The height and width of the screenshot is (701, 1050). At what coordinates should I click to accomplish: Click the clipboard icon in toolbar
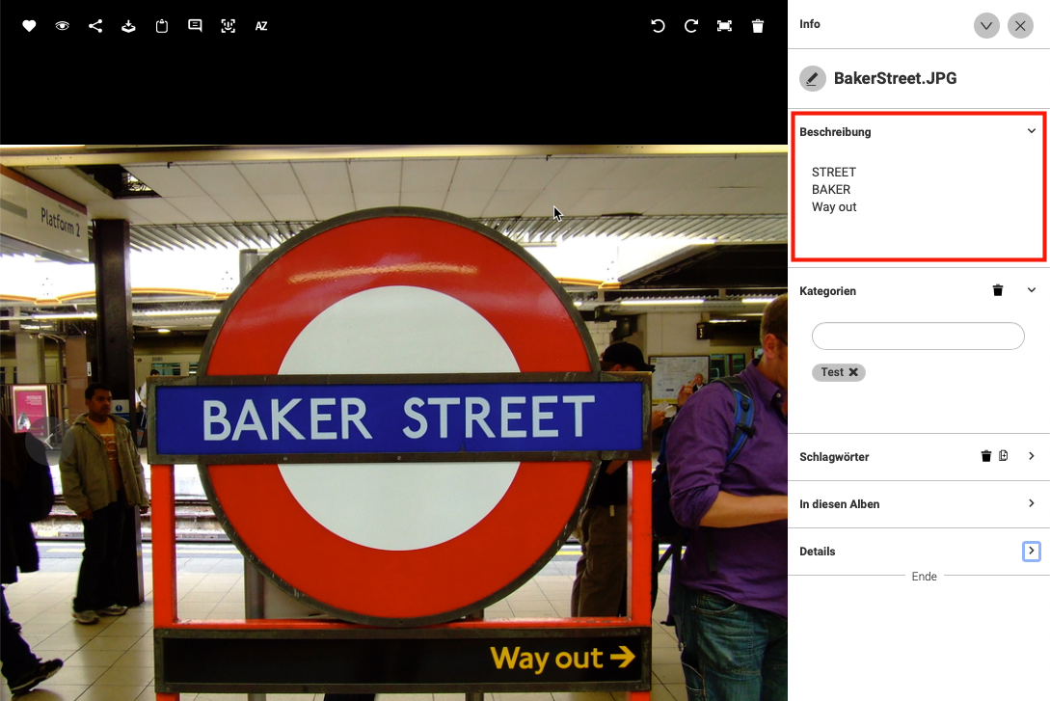pos(161,26)
